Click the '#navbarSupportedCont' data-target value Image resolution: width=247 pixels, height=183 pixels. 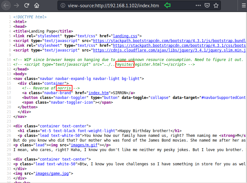pos(224,97)
